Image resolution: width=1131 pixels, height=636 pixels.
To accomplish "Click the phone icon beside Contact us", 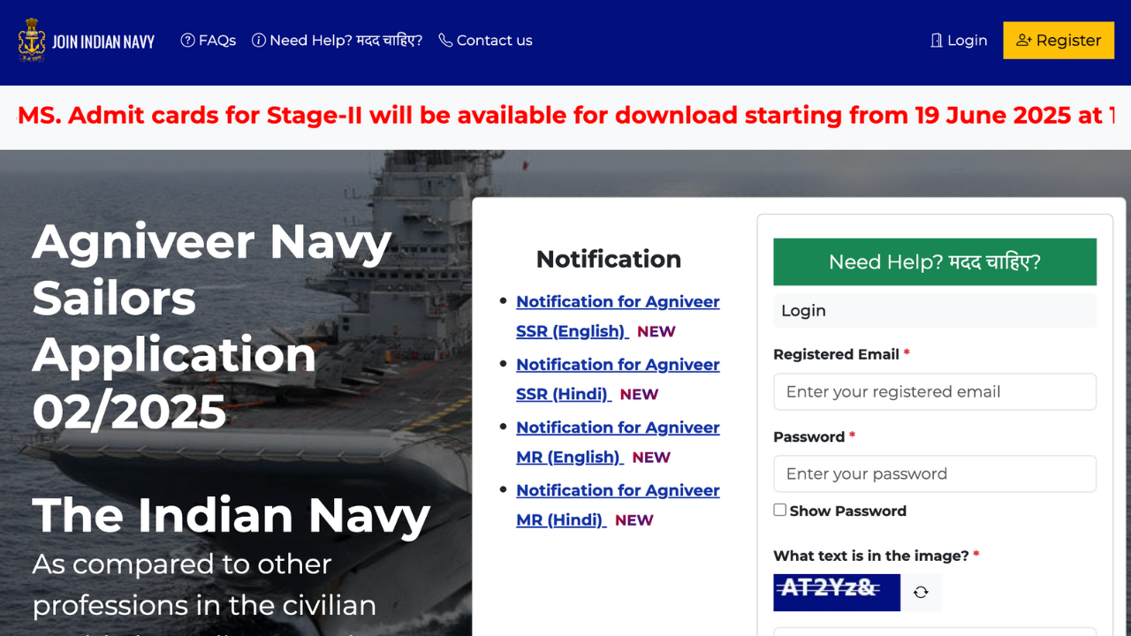I will (x=445, y=41).
